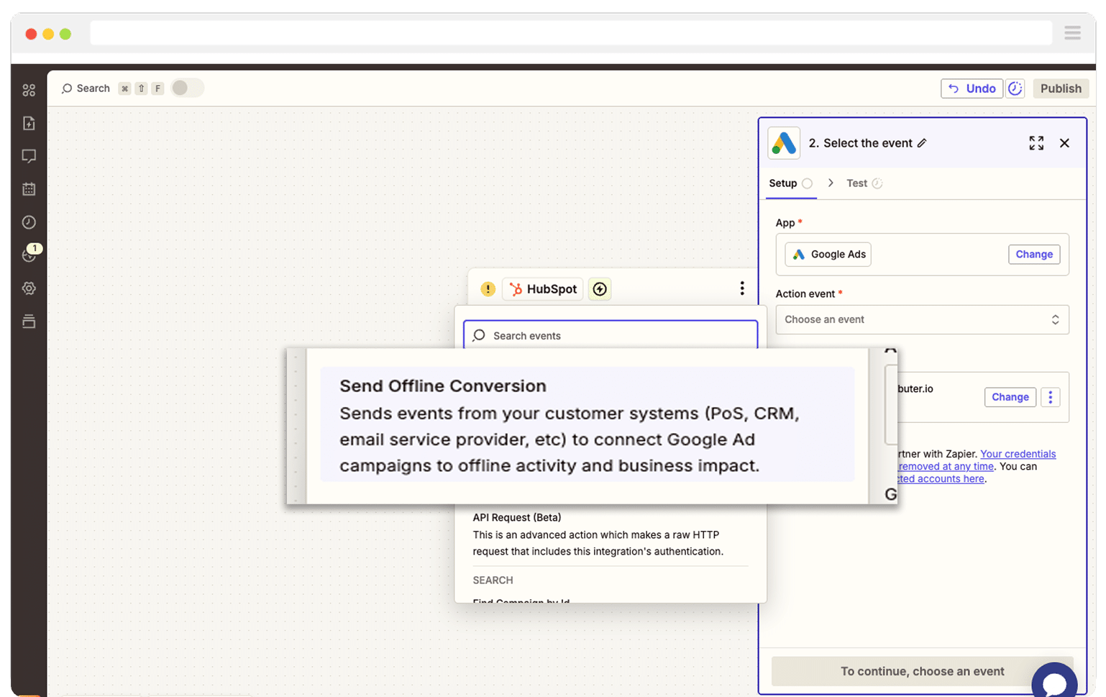Viewport: 1106px width, 697px height.
Task: Click the Undo button
Action: pyautogui.click(x=972, y=88)
